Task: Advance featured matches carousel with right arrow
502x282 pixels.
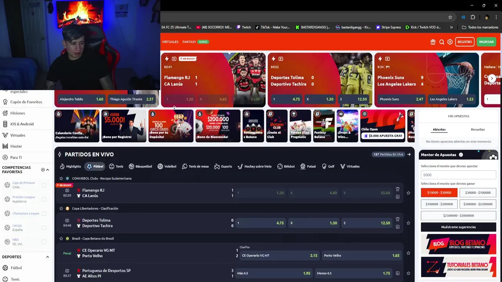Action: 492,78
